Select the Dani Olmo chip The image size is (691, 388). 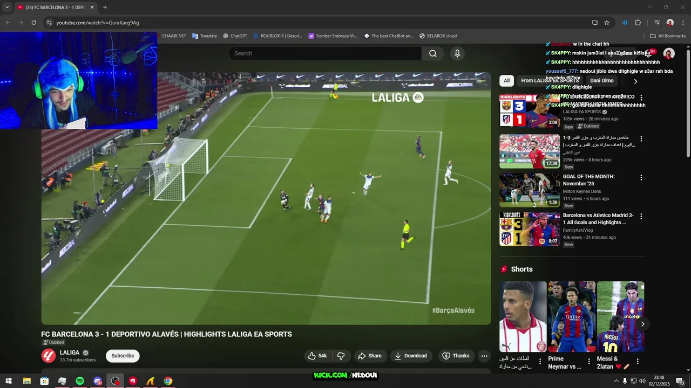[602, 81]
